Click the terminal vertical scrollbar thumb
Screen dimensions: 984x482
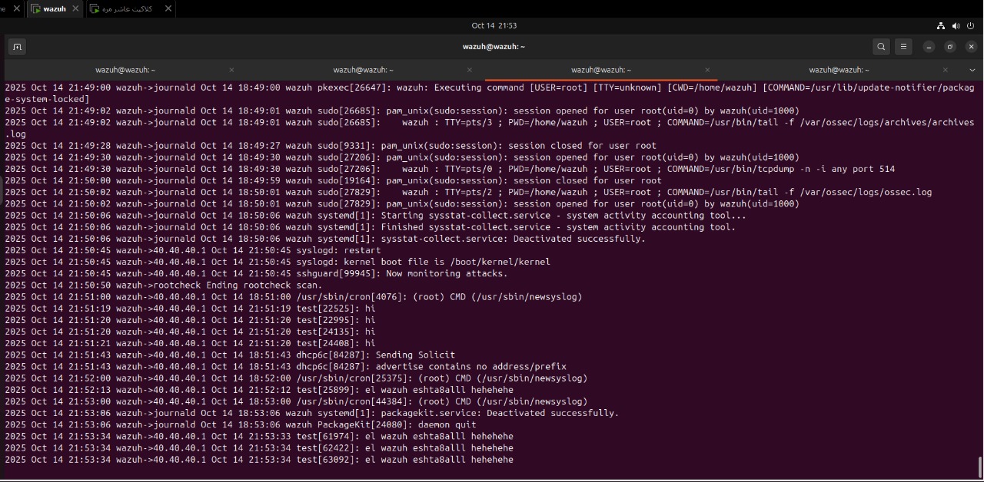click(x=979, y=466)
